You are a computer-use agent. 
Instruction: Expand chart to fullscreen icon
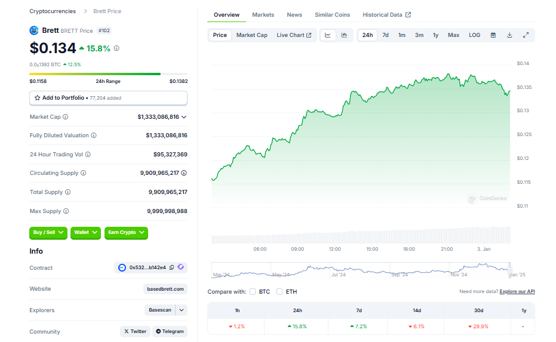(526, 35)
